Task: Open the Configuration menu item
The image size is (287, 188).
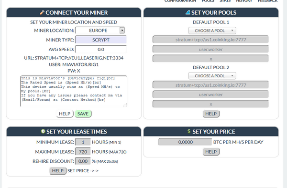Action: pyautogui.click(x=180, y=1)
